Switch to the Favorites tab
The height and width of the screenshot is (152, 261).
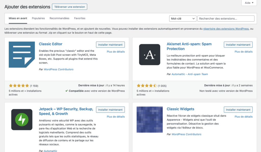click(x=80, y=18)
